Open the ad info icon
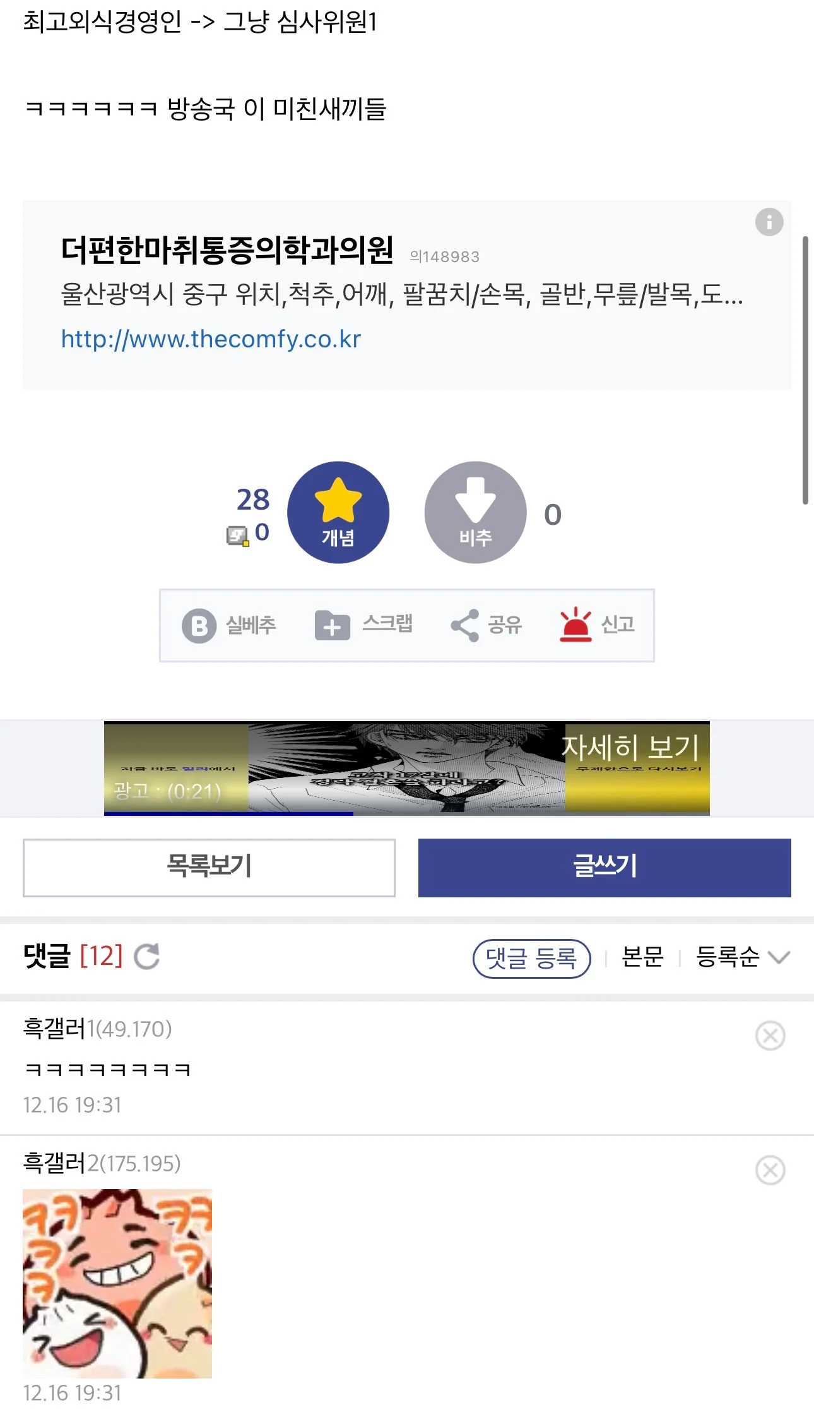The height and width of the screenshot is (1412, 814). click(x=769, y=222)
